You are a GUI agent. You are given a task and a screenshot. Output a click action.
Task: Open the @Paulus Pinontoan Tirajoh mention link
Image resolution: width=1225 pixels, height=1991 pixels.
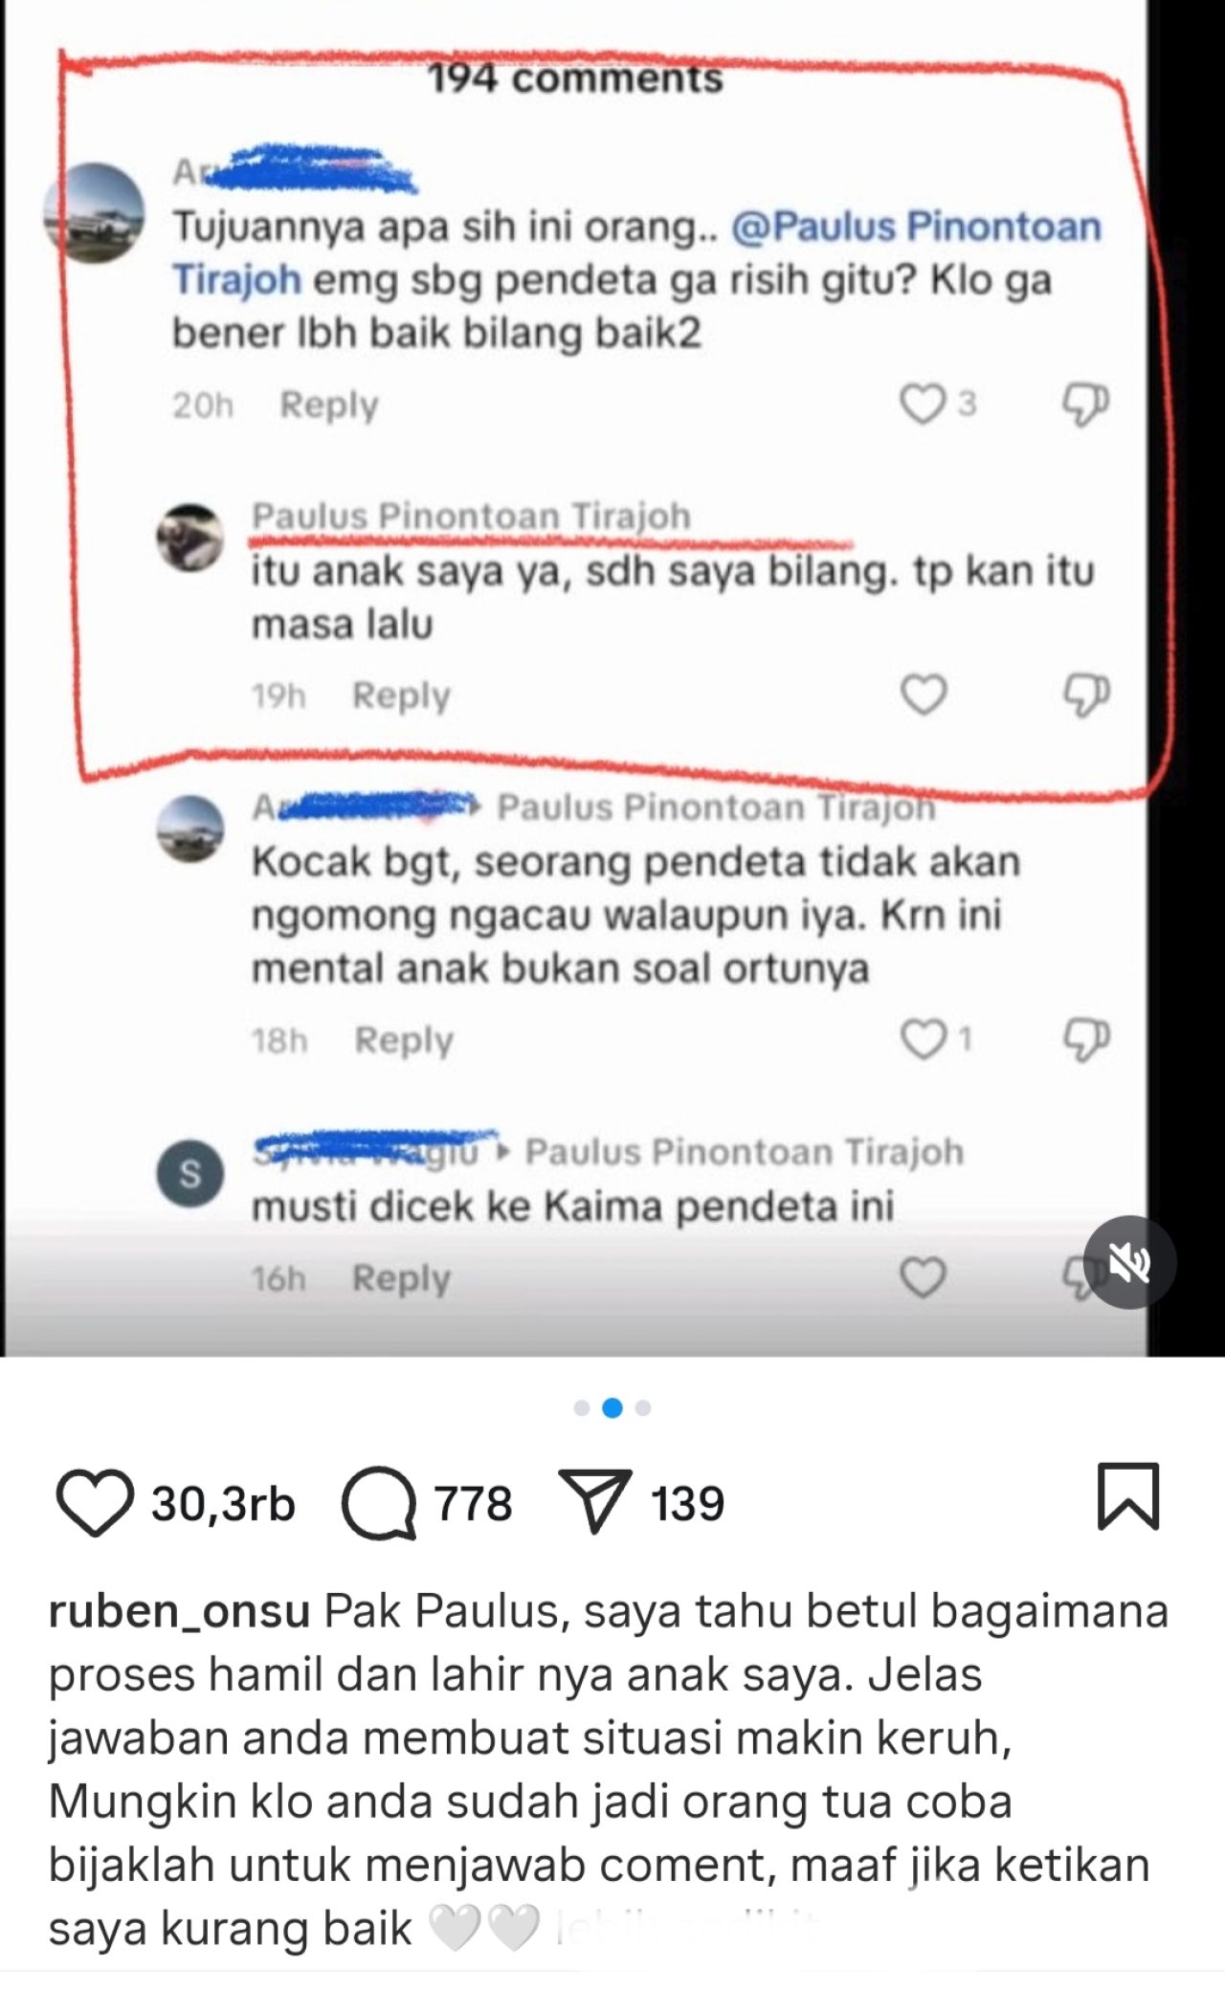636,254
